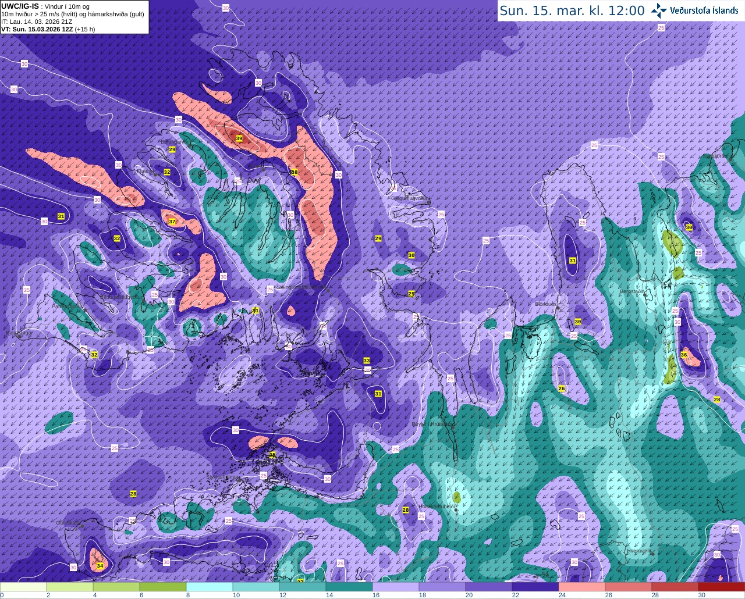Pick the pale cyan 8–10 m/s legend swatch
The width and height of the screenshot is (745, 599).
point(210,587)
